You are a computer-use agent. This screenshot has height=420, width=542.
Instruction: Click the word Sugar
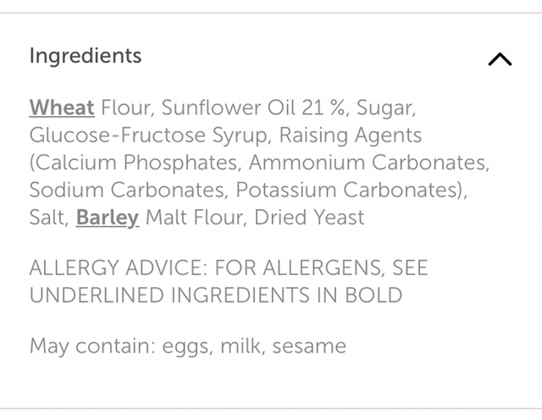(x=384, y=108)
